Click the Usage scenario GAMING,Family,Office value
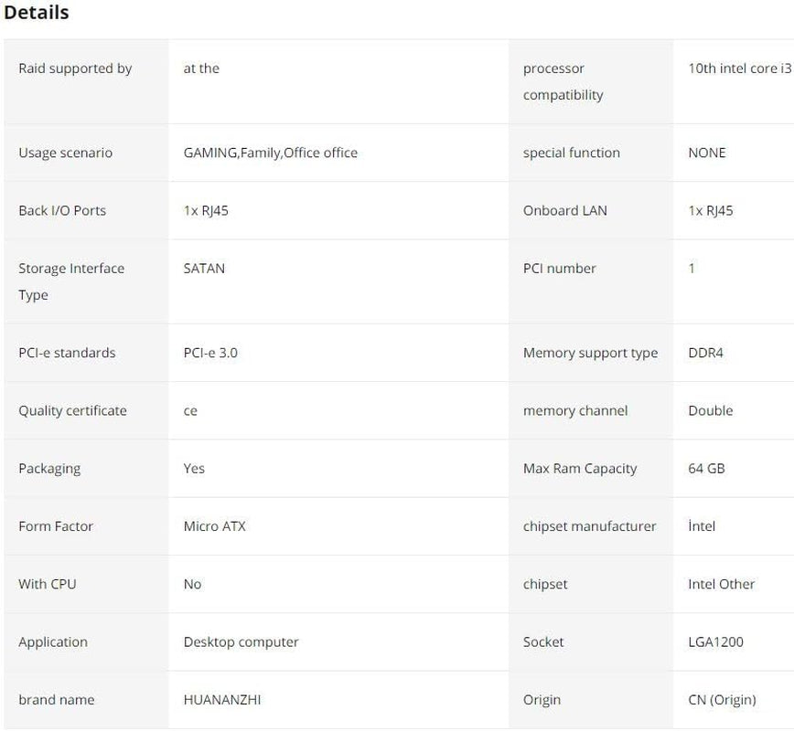794x731 pixels. tap(271, 153)
